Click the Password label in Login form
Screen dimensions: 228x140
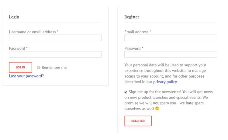click(x=17, y=48)
